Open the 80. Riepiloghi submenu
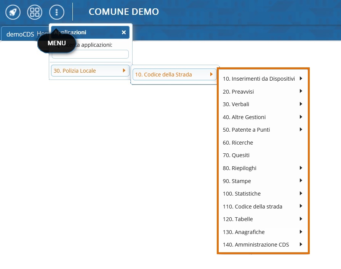The width and height of the screenshot is (341, 269). click(x=240, y=168)
